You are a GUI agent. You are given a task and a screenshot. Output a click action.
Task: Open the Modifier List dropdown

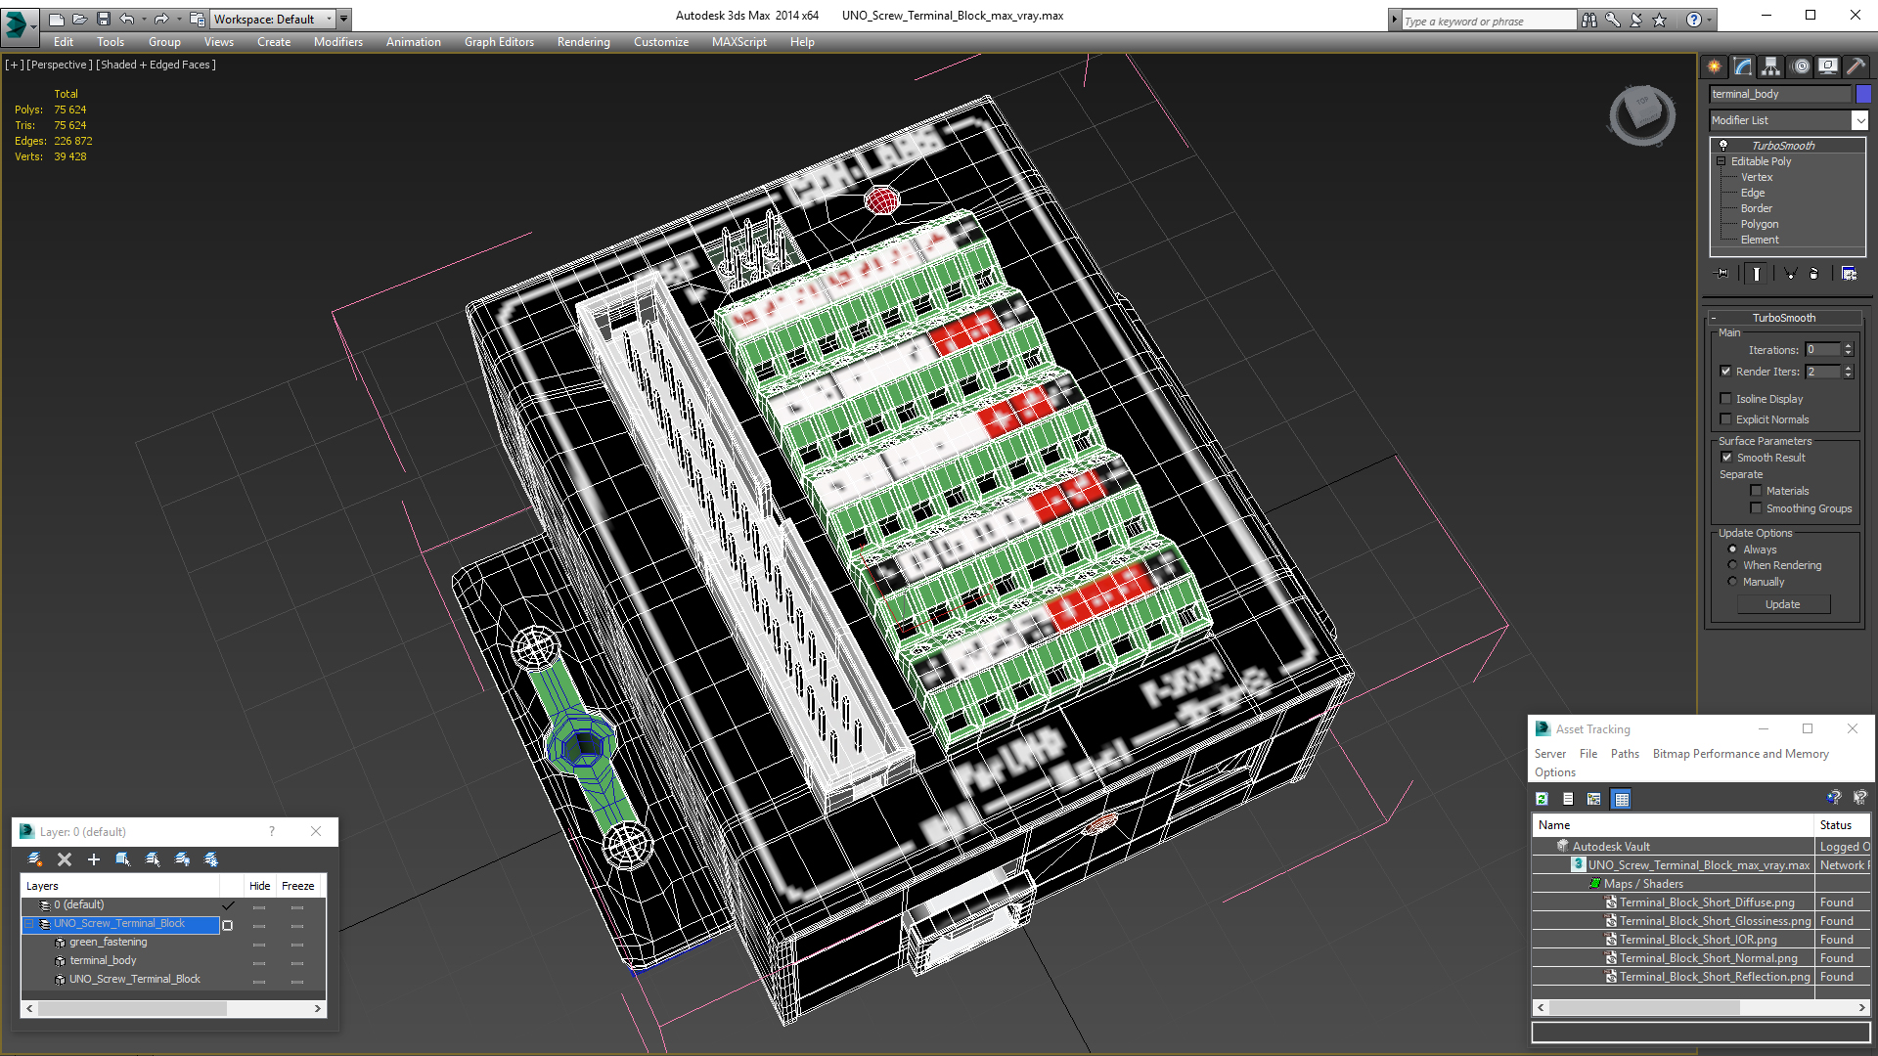click(x=1858, y=120)
